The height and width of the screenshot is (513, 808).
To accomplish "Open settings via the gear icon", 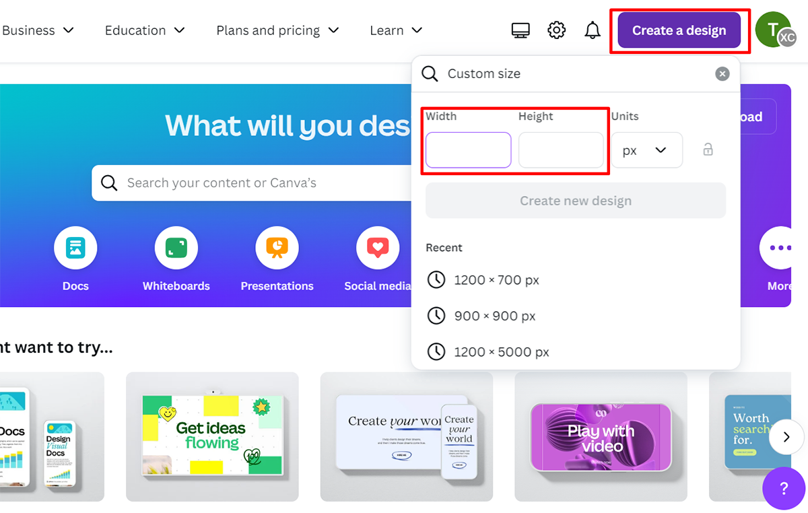I will (x=556, y=30).
